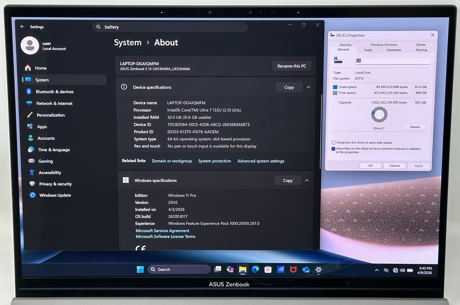
Task: Show hidden tray icons chevron
Action: tap(377, 270)
